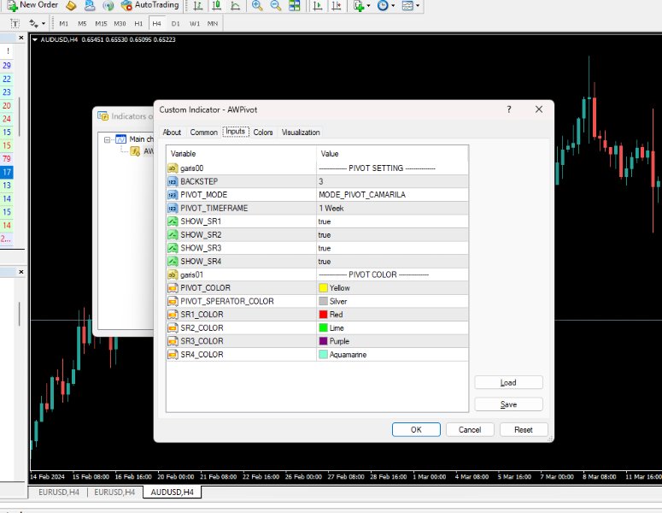
Task: Click the Aquamarine SR4_COLOR swatch
Action: pos(324,355)
